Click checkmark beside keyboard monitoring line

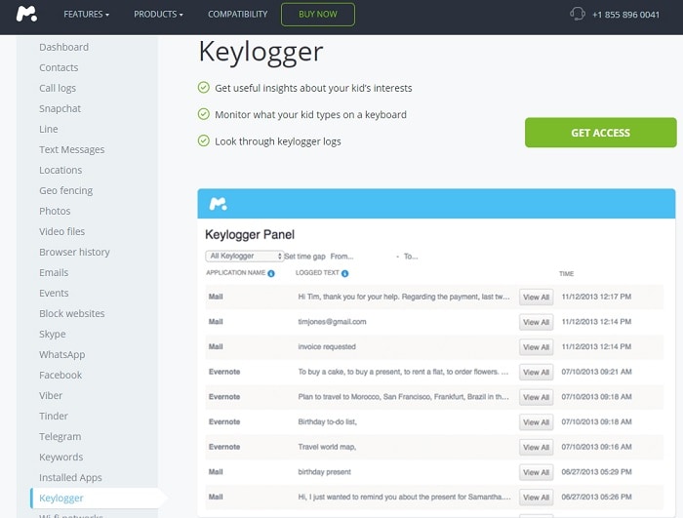(204, 114)
